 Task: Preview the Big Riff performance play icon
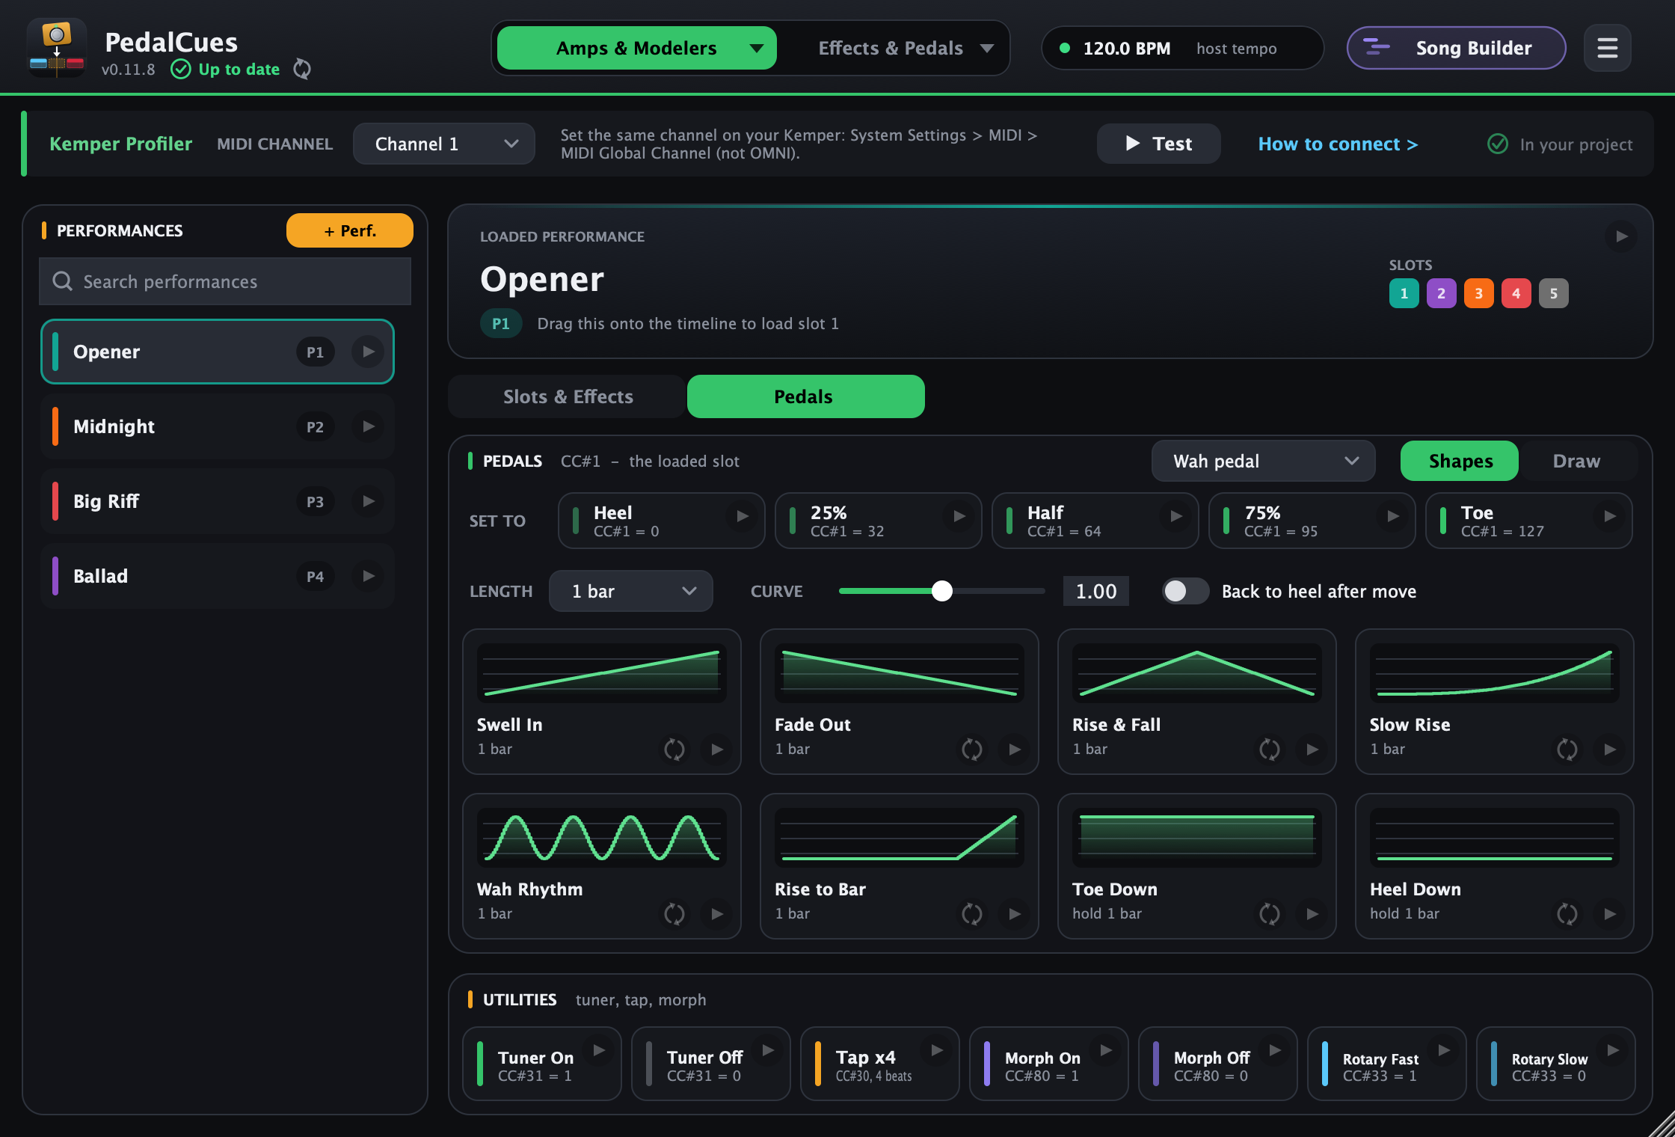tap(368, 501)
